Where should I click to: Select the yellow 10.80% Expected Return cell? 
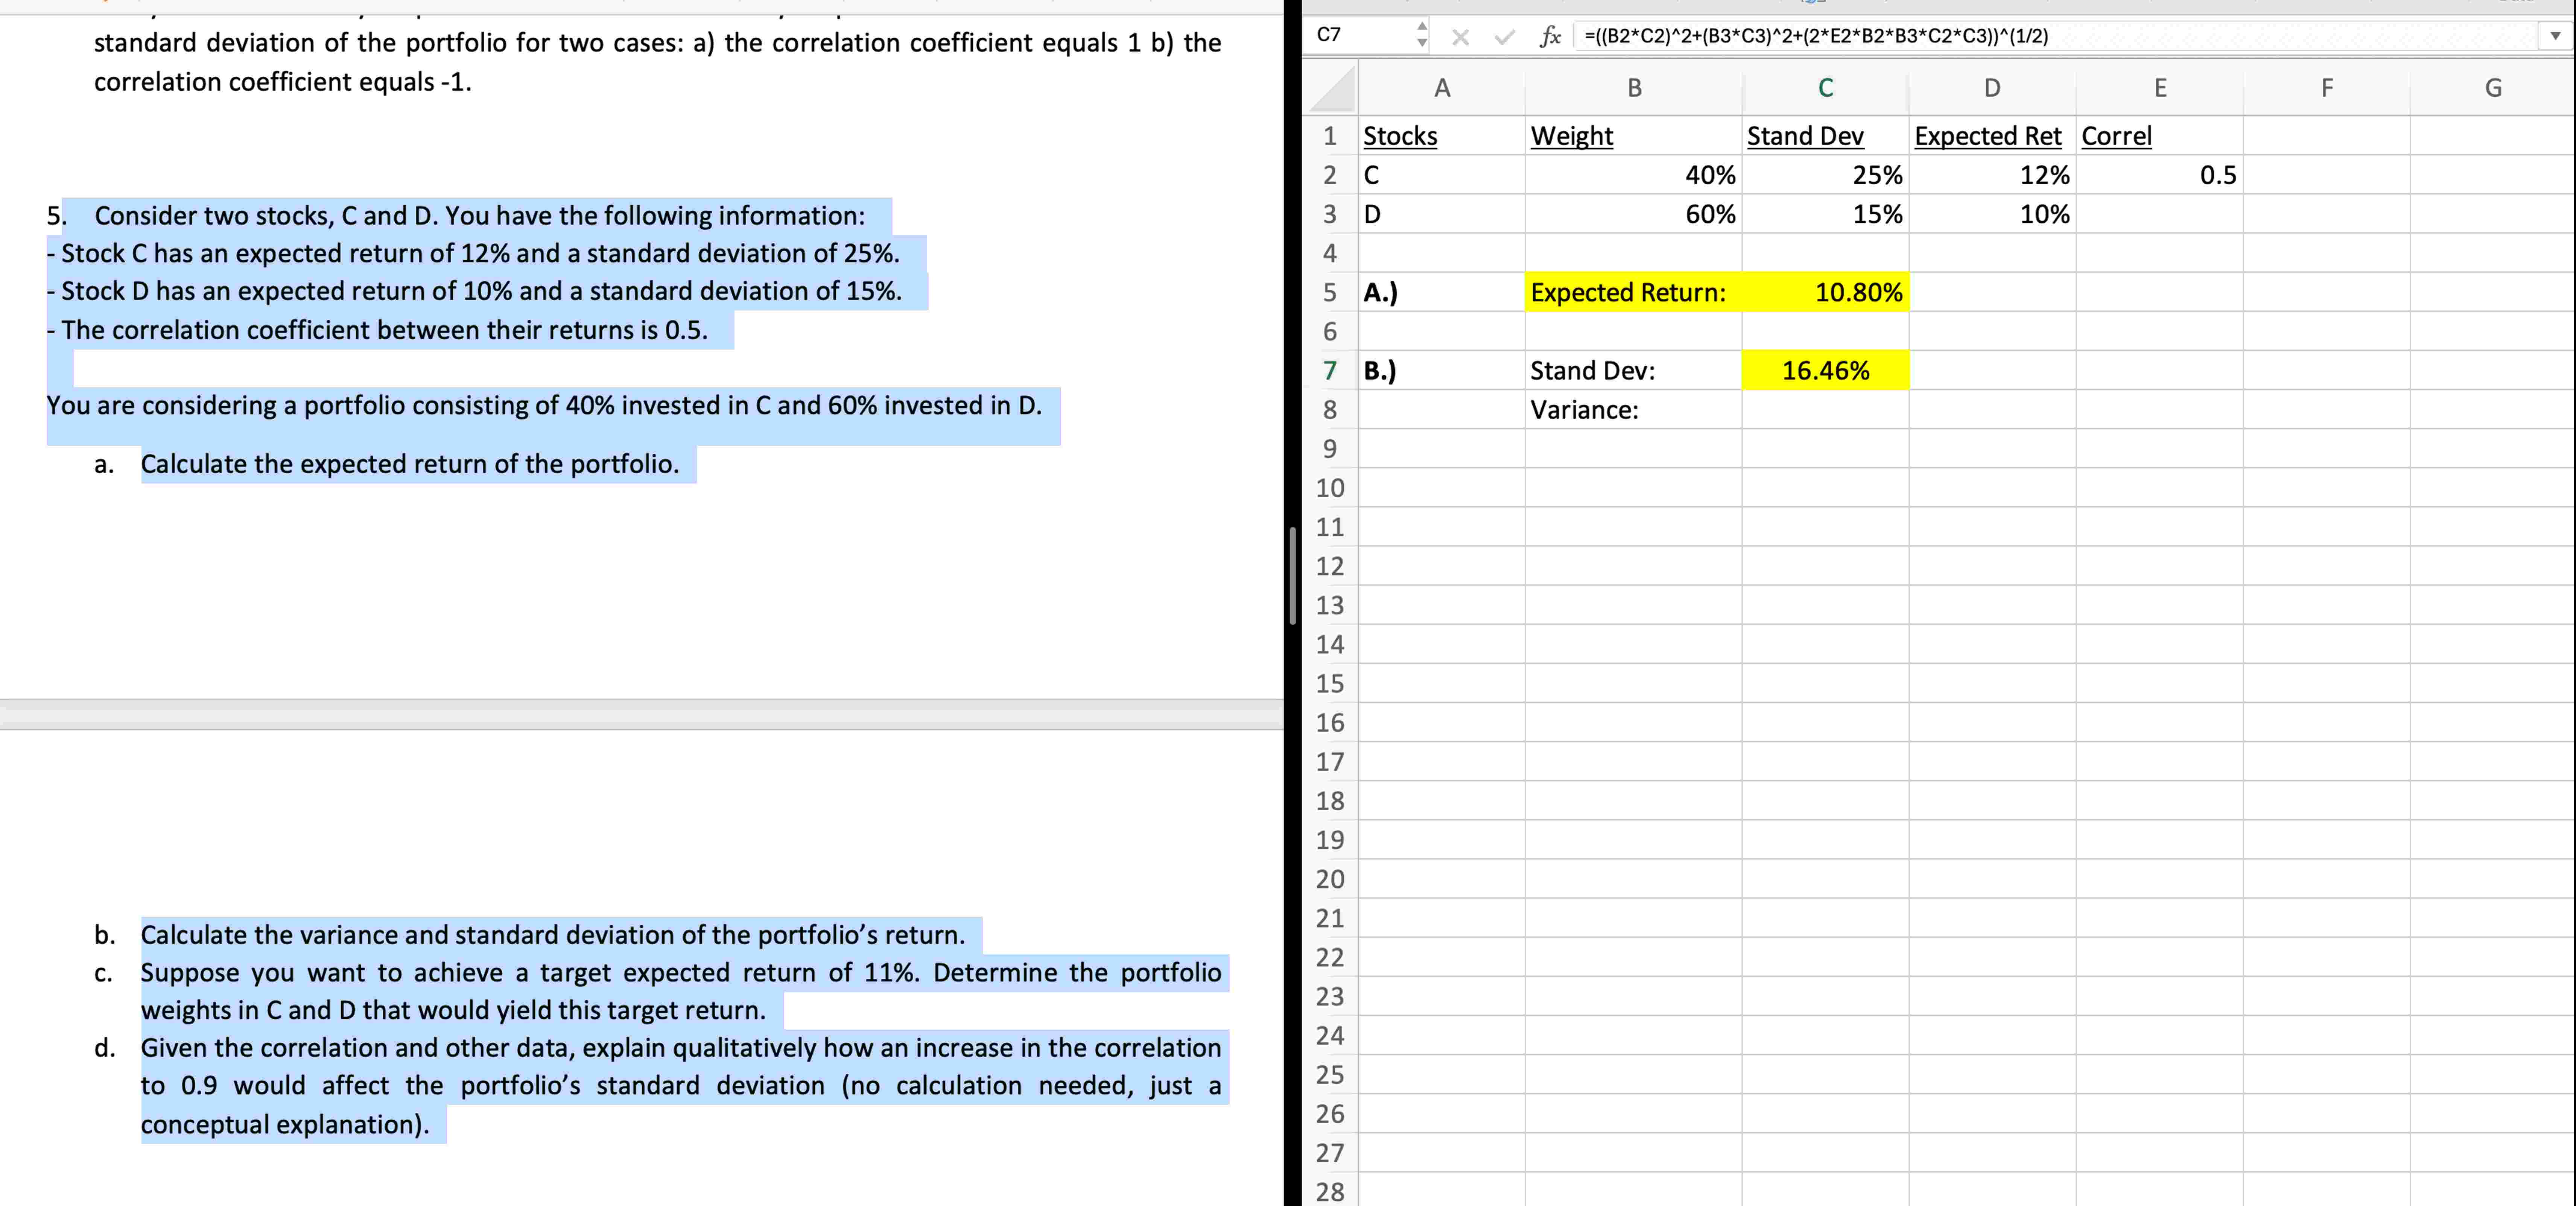(x=1825, y=292)
